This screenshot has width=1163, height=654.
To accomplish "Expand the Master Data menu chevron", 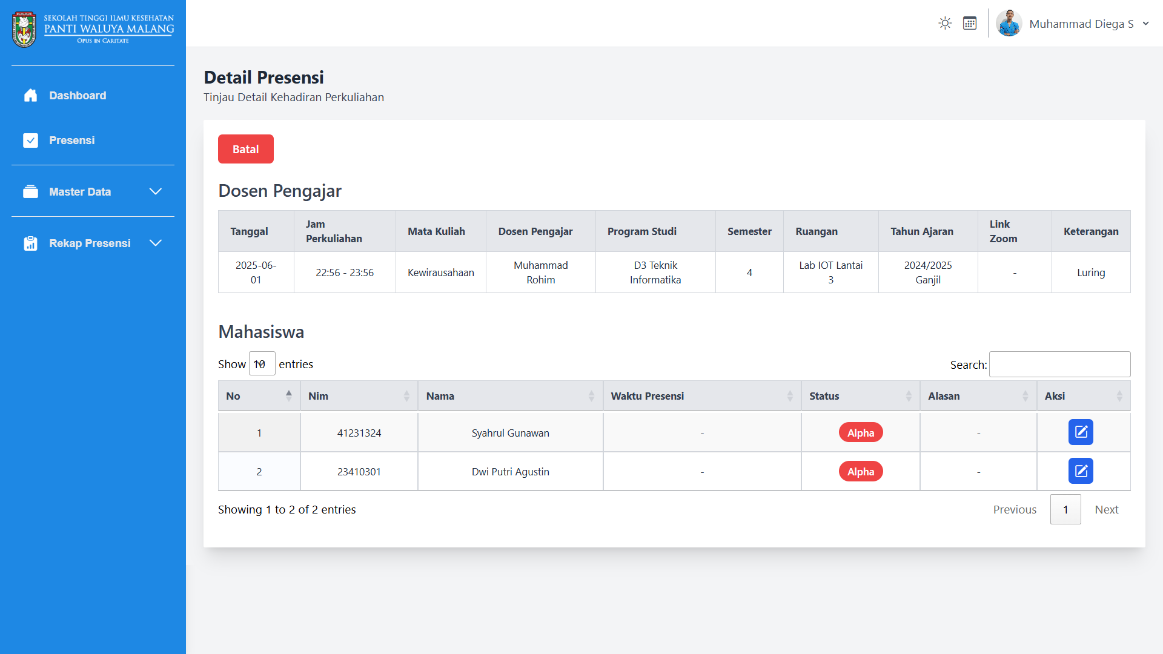I will click(x=156, y=192).
